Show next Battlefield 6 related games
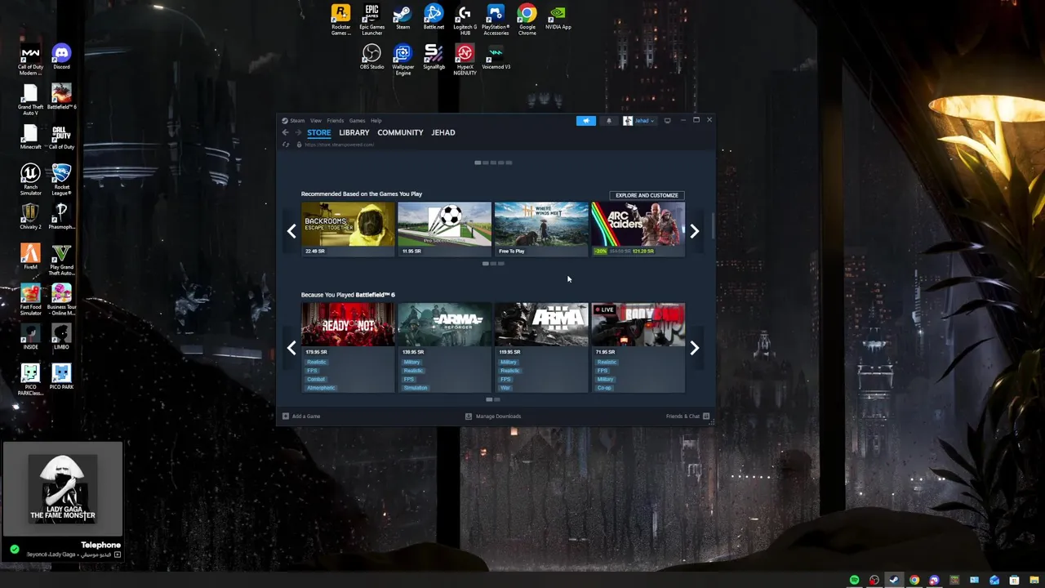The width and height of the screenshot is (1045, 588). tap(694, 348)
